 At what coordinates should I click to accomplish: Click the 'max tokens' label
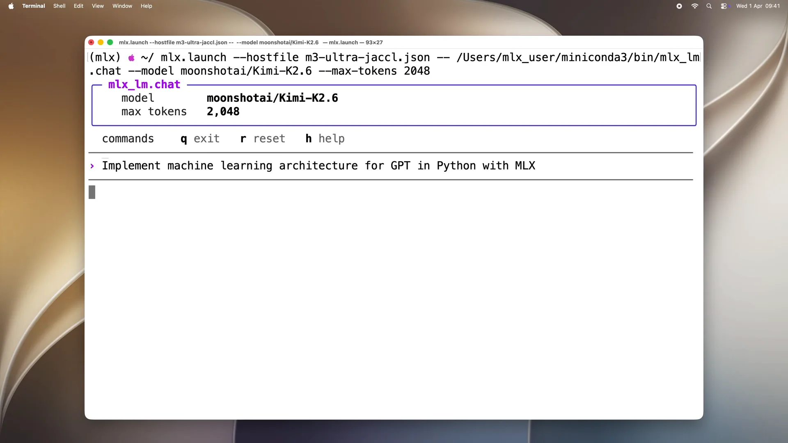(154, 112)
